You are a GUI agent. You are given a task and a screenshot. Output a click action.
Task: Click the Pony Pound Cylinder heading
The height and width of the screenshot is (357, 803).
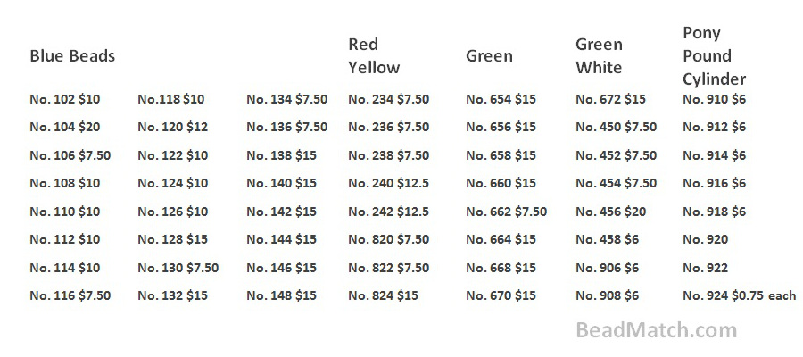tap(714, 56)
